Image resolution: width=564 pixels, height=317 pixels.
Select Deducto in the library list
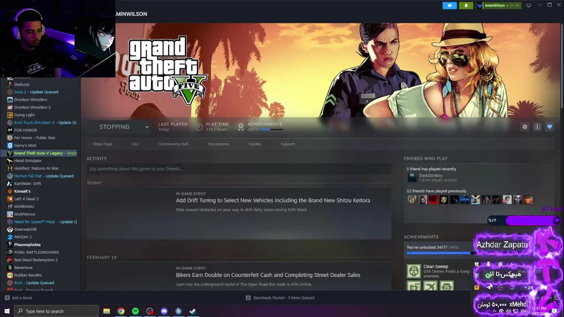tap(22, 85)
